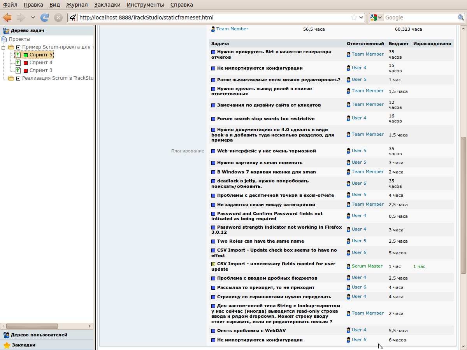Open the Закладки menu in menu bar
Viewport: 467px width, 350px height.
pos(107,5)
